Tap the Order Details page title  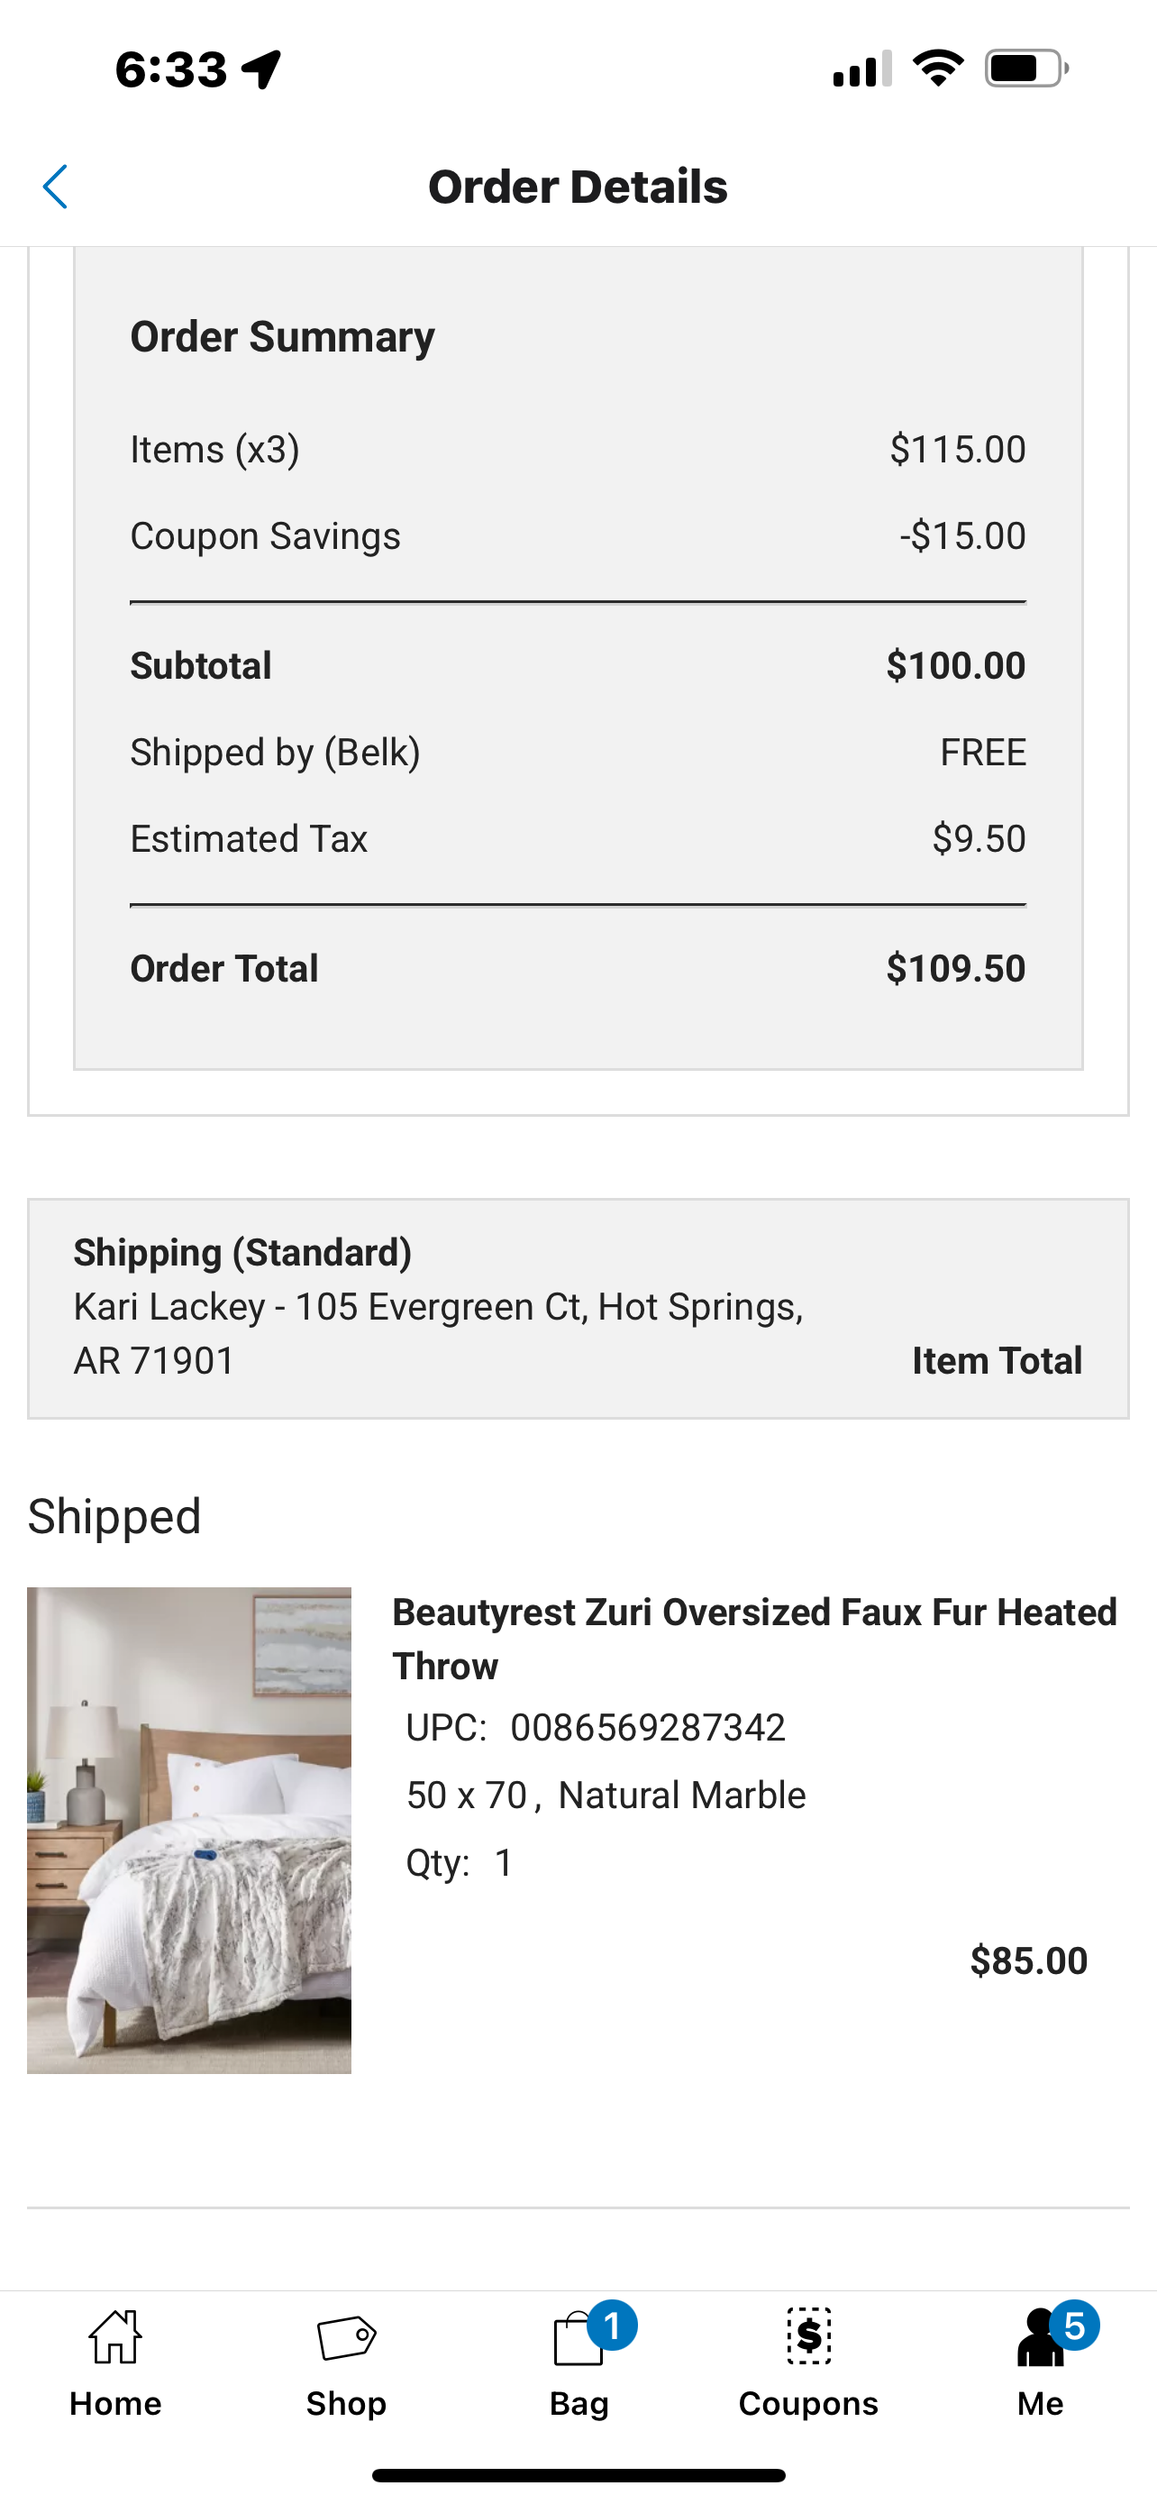(578, 187)
